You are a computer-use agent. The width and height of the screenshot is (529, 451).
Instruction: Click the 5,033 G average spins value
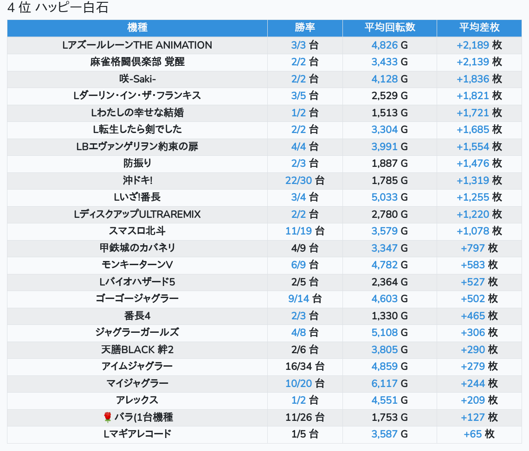(390, 197)
